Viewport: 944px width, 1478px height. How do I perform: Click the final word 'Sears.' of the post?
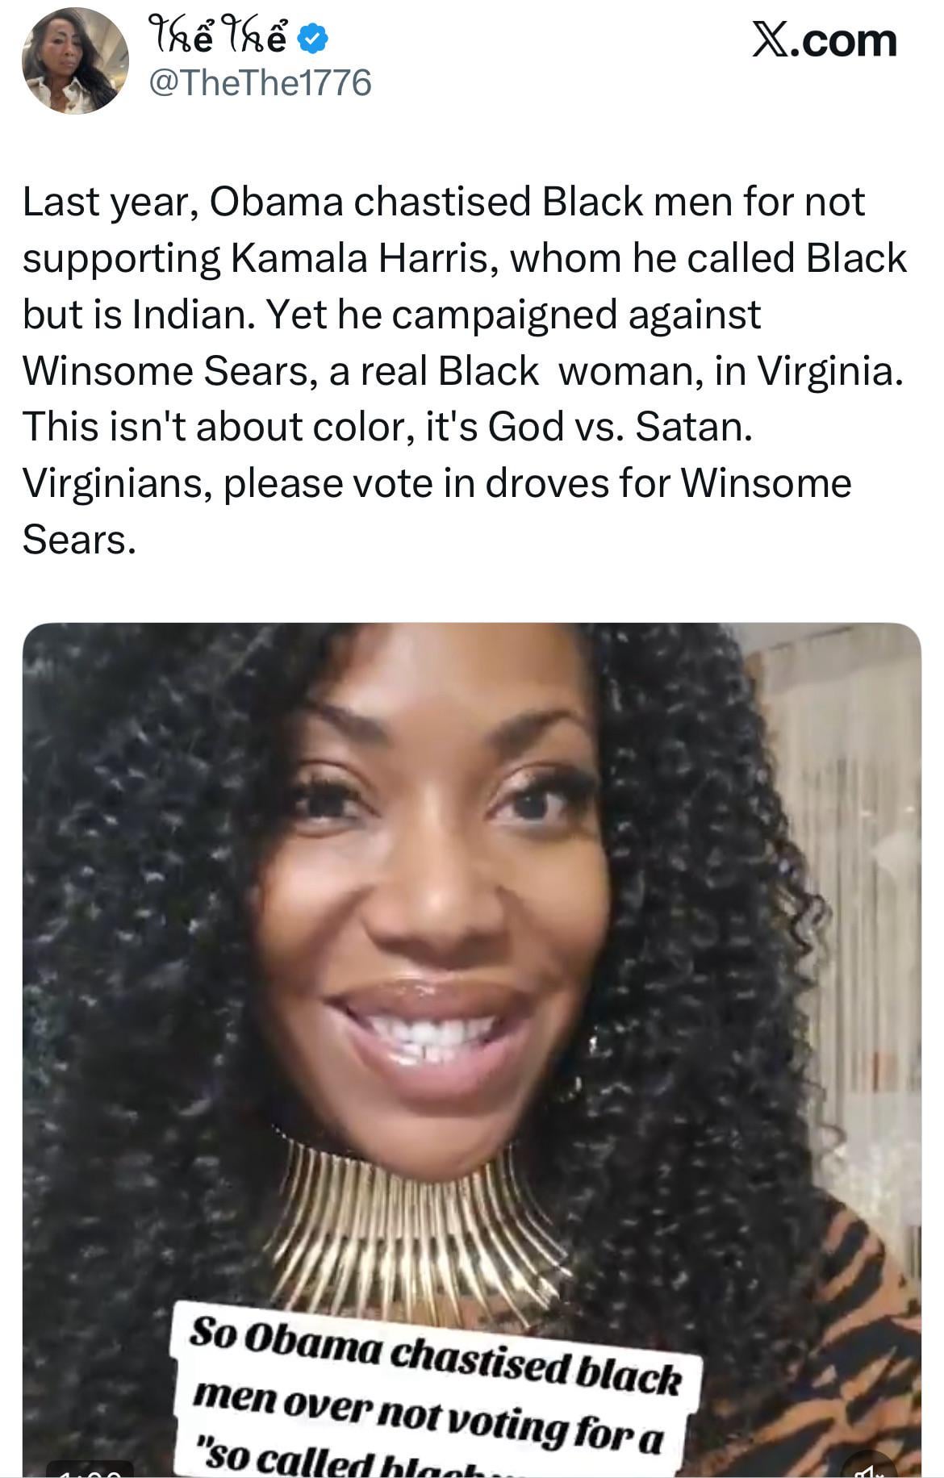pos(79,539)
